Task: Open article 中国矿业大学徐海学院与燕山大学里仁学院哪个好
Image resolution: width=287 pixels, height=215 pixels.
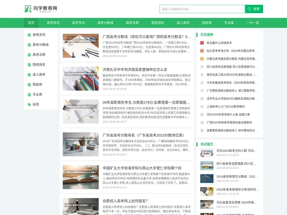Action: 142,168
